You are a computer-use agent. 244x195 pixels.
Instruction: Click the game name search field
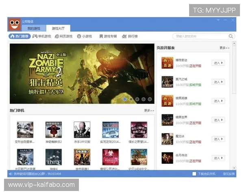point(199,36)
